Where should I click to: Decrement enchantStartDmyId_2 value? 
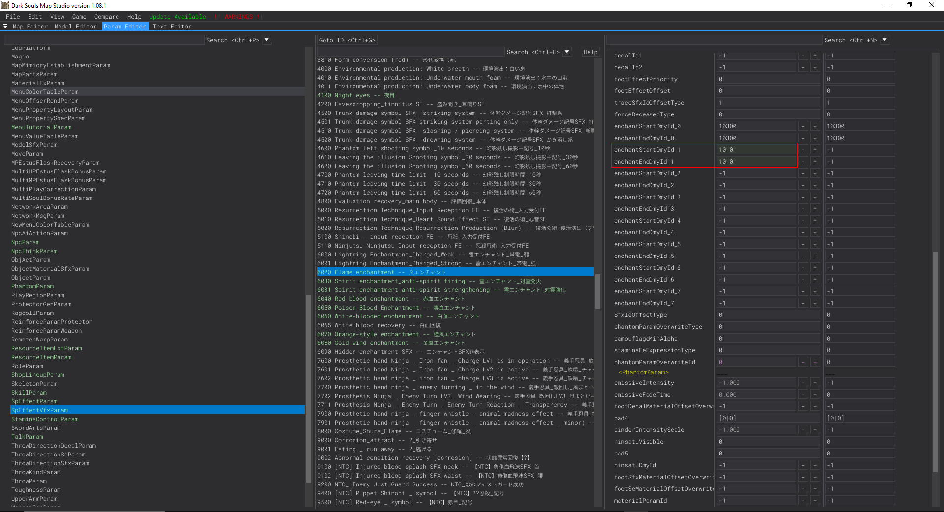tap(803, 173)
